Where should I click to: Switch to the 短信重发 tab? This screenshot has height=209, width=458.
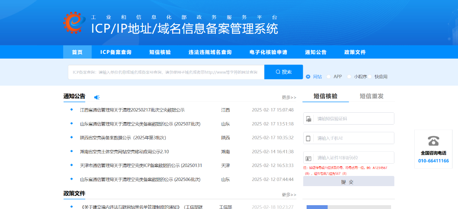pos(371,96)
